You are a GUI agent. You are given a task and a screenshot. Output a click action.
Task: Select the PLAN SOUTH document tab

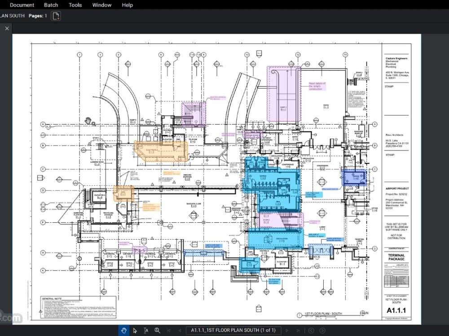pos(12,16)
